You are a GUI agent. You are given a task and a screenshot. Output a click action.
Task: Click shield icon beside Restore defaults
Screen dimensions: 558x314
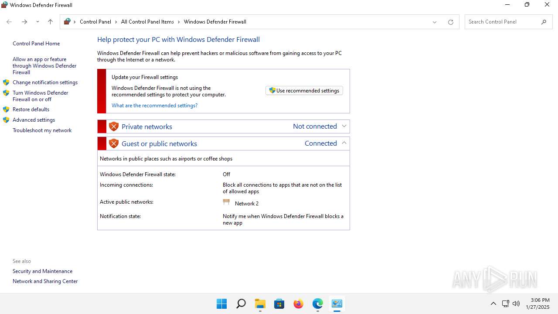pyautogui.click(x=6, y=109)
